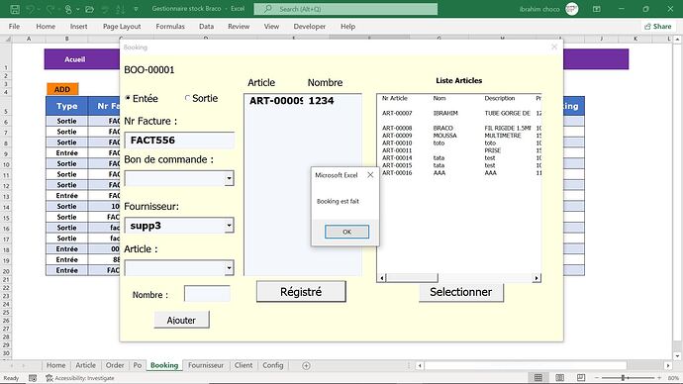Click the purple Acueil button
This screenshot has width=683, height=384.
point(74,59)
